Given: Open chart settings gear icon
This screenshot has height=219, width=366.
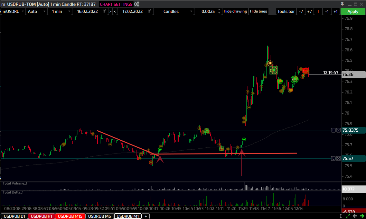Looking at the screenshot, I should [x=137, y=4].
